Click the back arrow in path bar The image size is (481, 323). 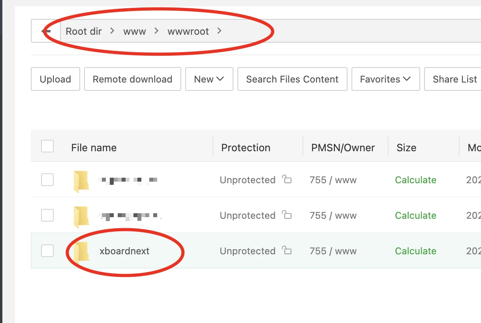[x=46, y=31]
